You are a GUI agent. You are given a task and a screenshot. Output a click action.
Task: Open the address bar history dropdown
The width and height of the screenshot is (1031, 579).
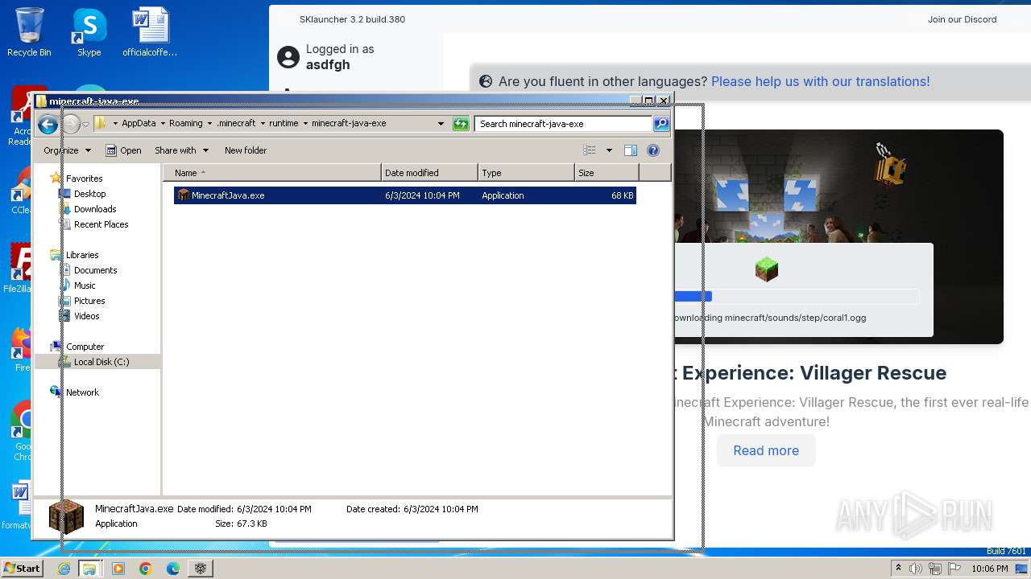tap(441, 124)
